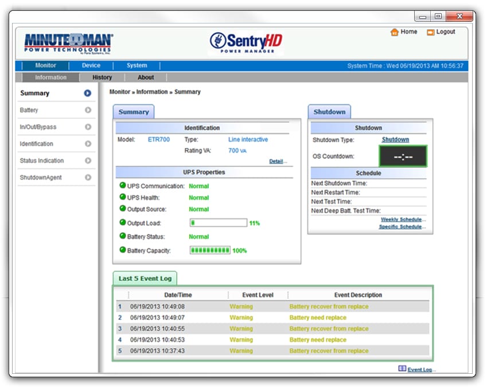Click the event row dated 06/19/2013 10:37:43
487x391 pixels.
[272, 351]
